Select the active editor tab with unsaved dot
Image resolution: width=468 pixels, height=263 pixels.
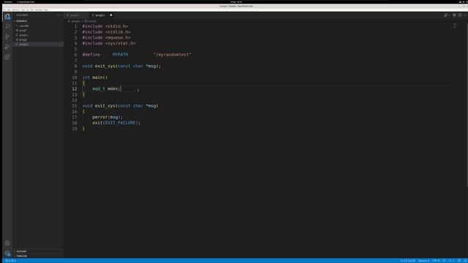102,15
